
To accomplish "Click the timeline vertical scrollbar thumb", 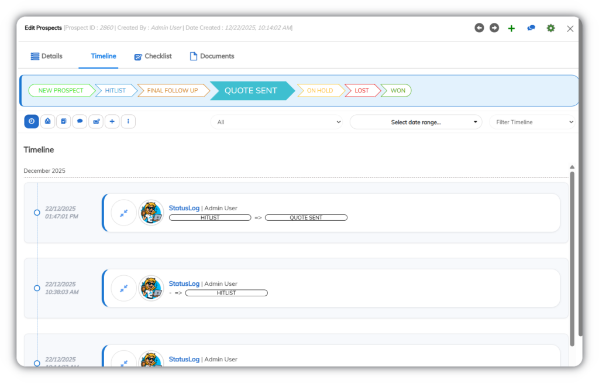I will coord(572,259).
